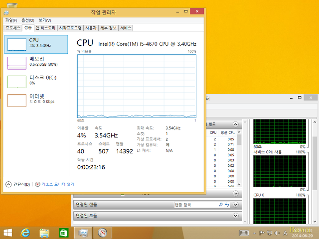Open the touch keyboard from the tray
Image resolution: width=319 pixels, height=239 pixels.
click(x=244, y=233)
